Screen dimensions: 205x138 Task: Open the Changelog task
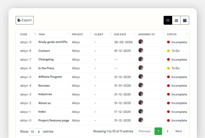pyautogui.click(x=46, y=60)
